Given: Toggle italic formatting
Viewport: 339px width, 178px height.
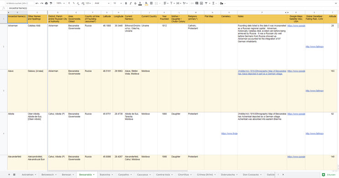Looking at the screenshot, I should point(130,3).
